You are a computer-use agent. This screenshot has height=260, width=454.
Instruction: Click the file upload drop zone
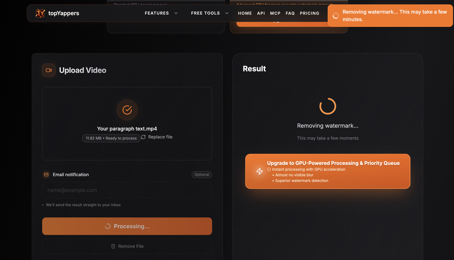[127, 124]
